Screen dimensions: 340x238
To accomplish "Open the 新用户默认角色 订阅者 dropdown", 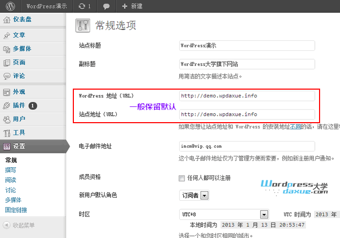I will click(x=204, y=196).
